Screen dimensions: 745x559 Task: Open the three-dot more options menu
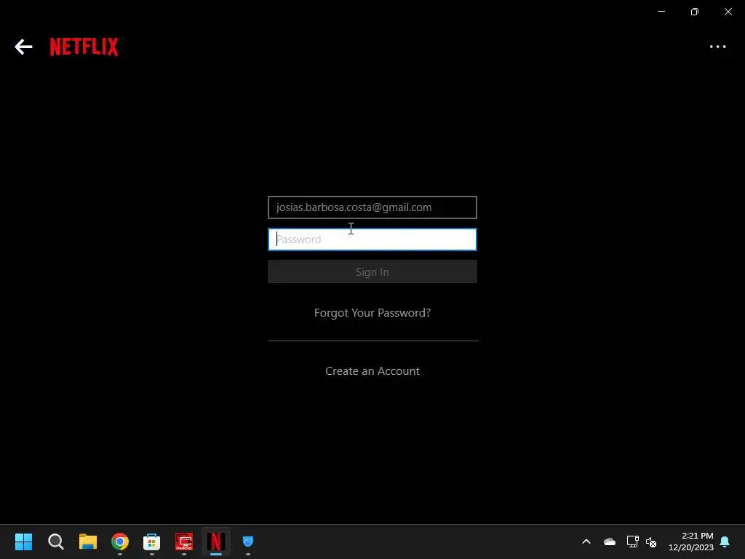pyautogui.click(x=717, y=47)
